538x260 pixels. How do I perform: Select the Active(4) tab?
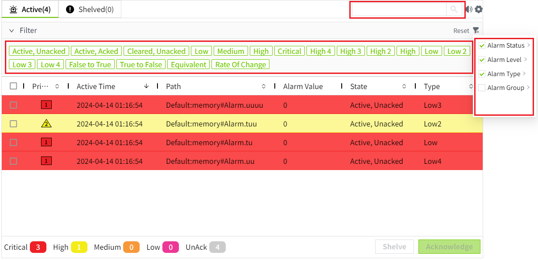tap(30, 9)
